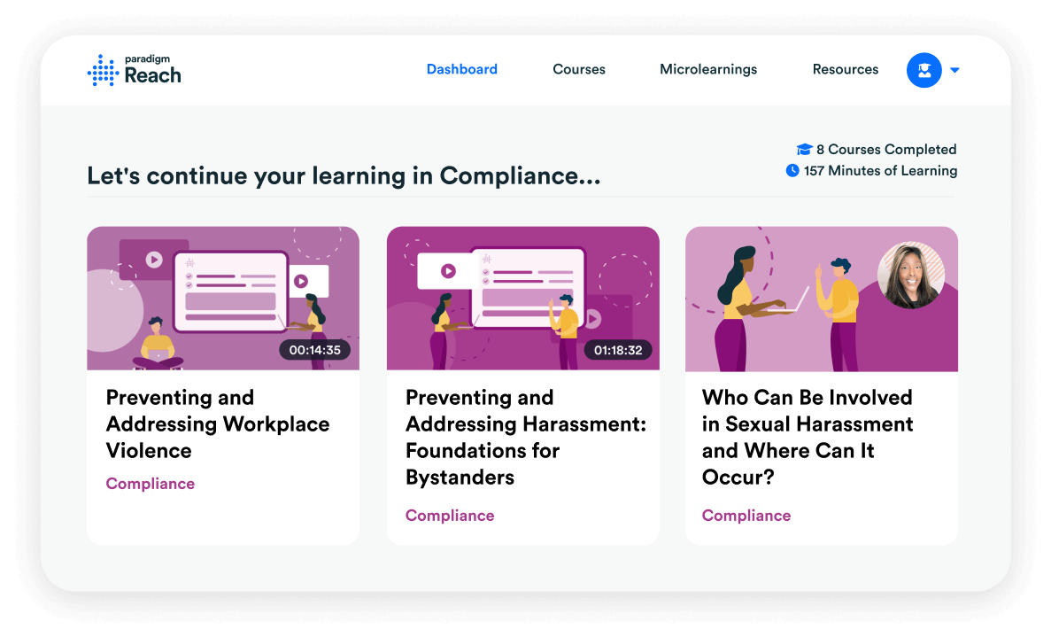The height and width of the screenshot is (637, 1051).
Task: Click the 01:18:32 duration badge
Action: (x=617, y=350)
